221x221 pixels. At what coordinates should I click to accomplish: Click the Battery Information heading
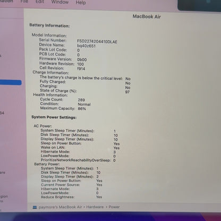[x=49, y=25]
